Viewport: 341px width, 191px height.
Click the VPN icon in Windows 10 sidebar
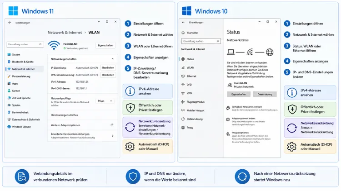click(x=183, y=93)
